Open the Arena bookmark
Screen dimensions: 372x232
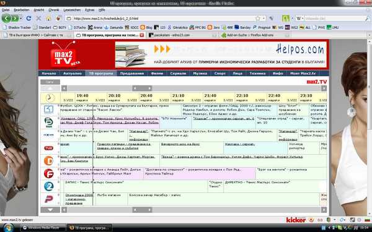[95, 27]
